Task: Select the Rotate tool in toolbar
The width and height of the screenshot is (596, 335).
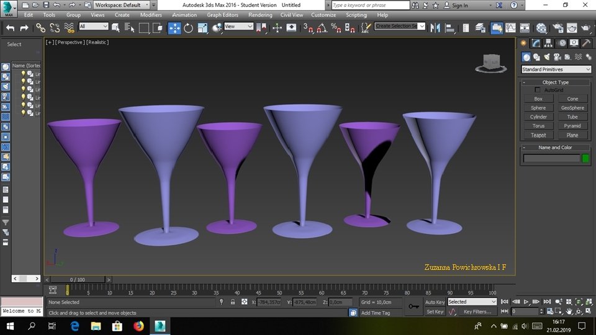Action: click(x=188, y=28)
